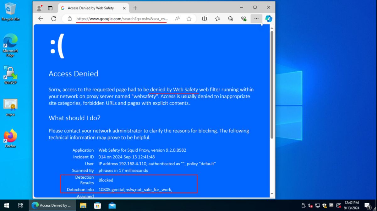Click the VMware tools tray icon

[331, 206]
